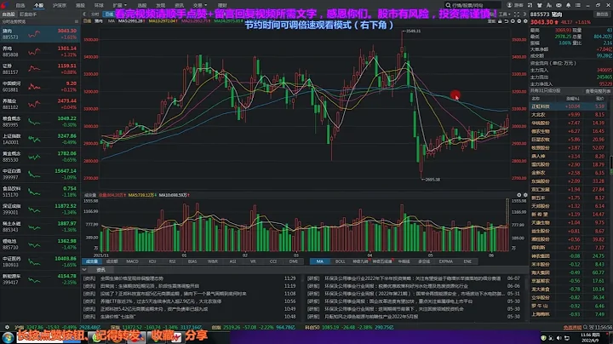The height and width of the screenshot is (344, 613).
Task: Collapse right panel with chevron arrow
Action: 524,14
